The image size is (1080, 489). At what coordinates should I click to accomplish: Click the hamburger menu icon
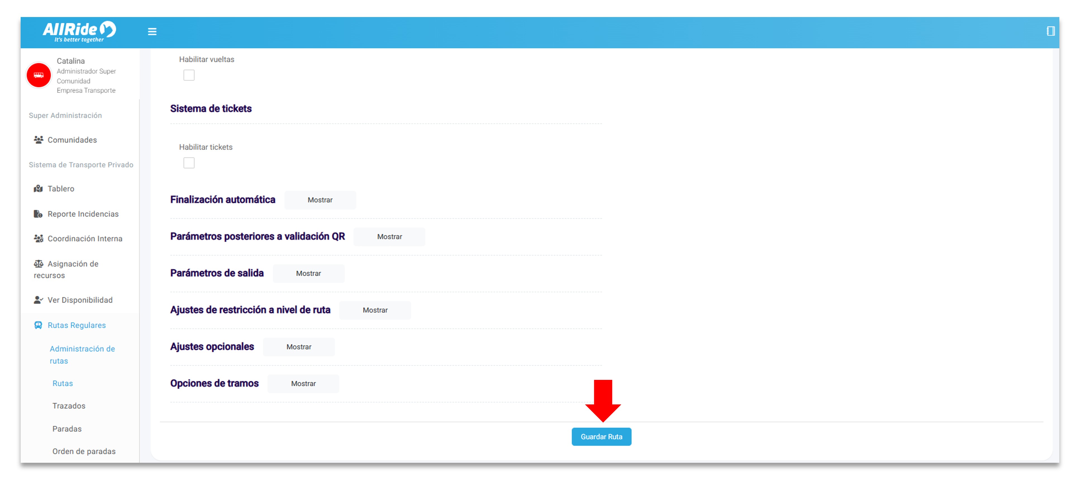click(x=152, y=32)
